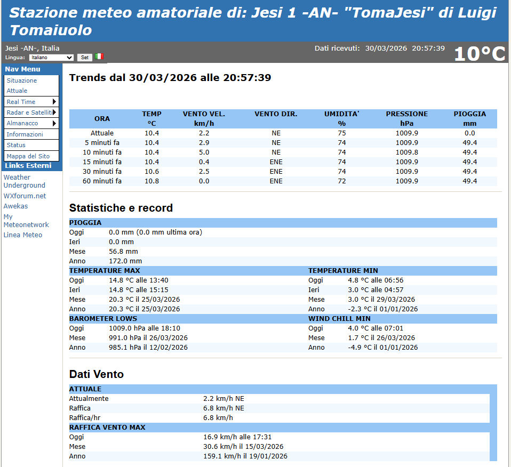Follow the Weather Underground link
This screenshot has height=467, width=511.
coord(24,181)
